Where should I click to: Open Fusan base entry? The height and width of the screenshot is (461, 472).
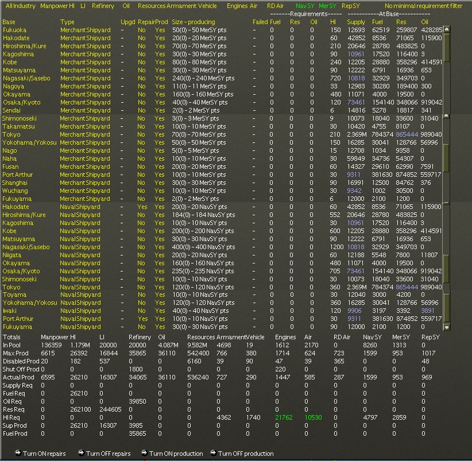tap(10, 166)
